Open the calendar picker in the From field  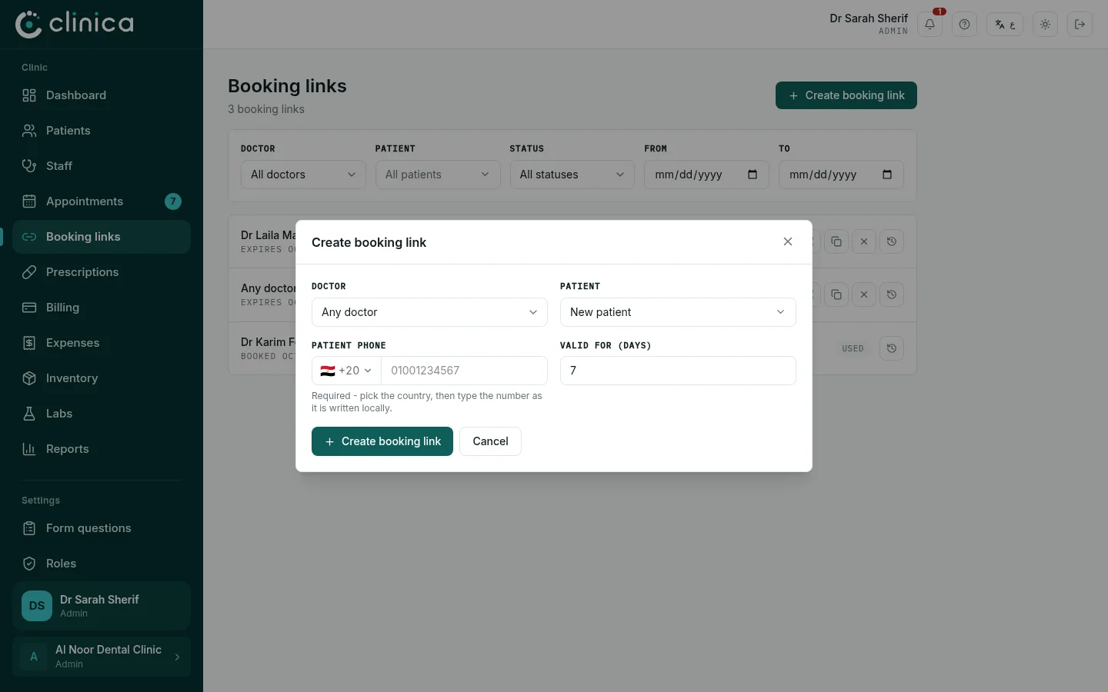[x=753, y=175]
